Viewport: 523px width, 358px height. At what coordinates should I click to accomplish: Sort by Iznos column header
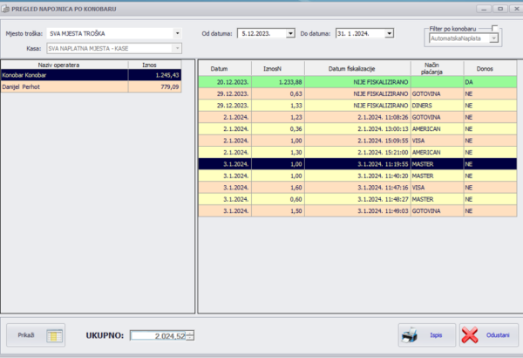[155, 65]
